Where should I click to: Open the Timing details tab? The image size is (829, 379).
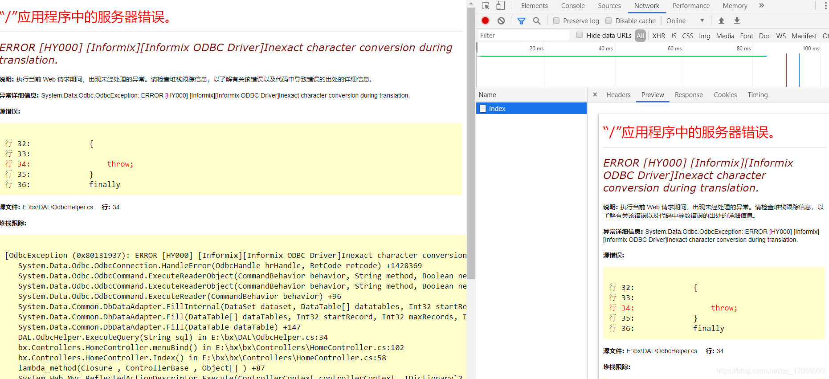[758, 95]
